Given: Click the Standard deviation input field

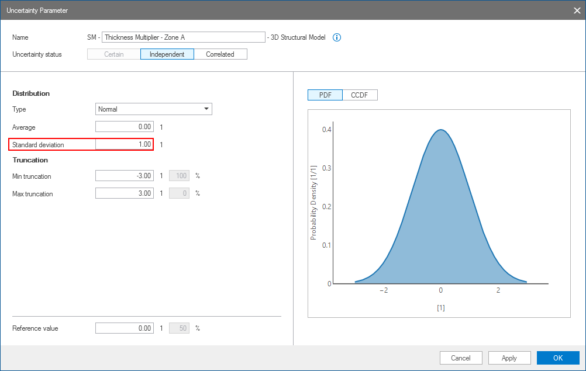Looking at the screenshot, I should point(125,144).
